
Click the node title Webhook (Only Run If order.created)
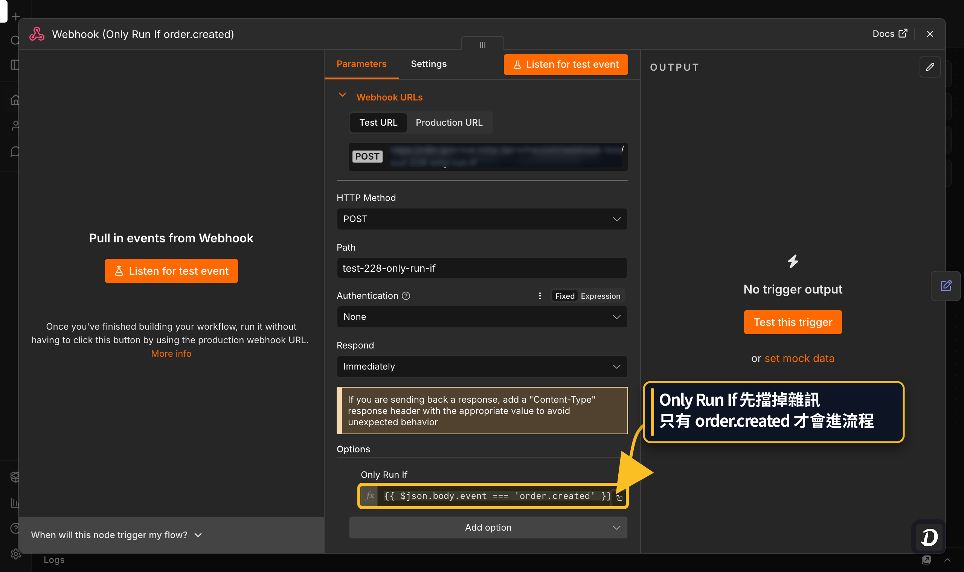pyautogui.click(x=143, y=34)
